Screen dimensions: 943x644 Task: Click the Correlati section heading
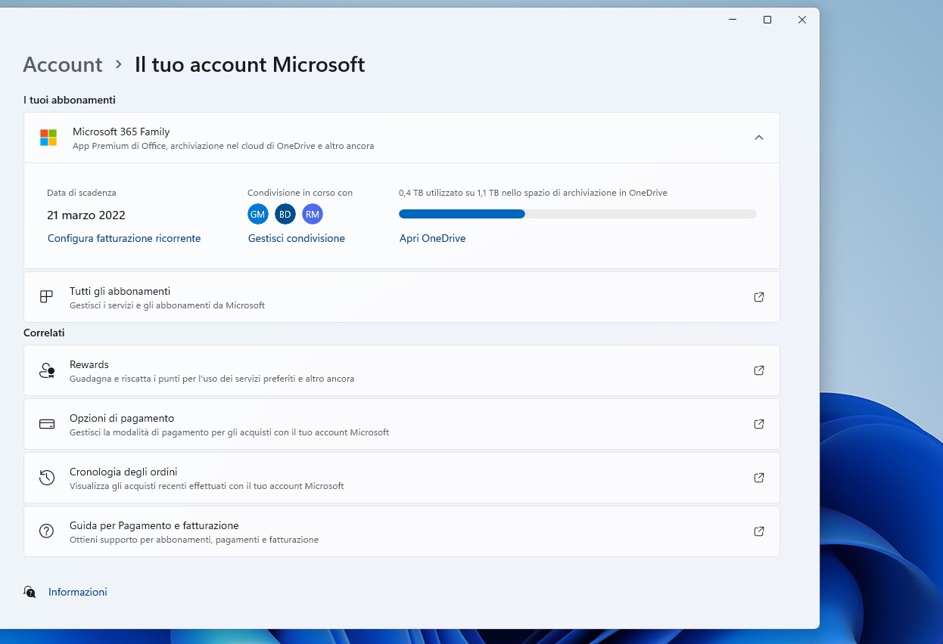click(x=44, y=333)
